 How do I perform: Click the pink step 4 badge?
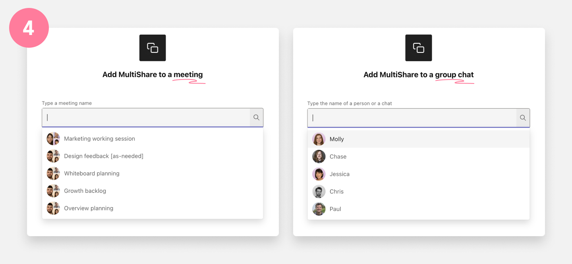pyautogui.click(x=29, y=28)
